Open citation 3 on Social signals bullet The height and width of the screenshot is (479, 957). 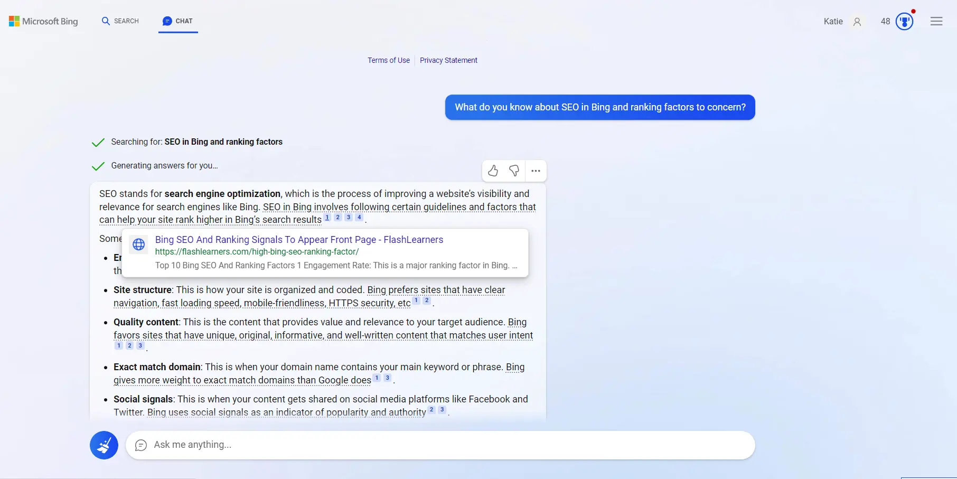[x=442, y=410]
